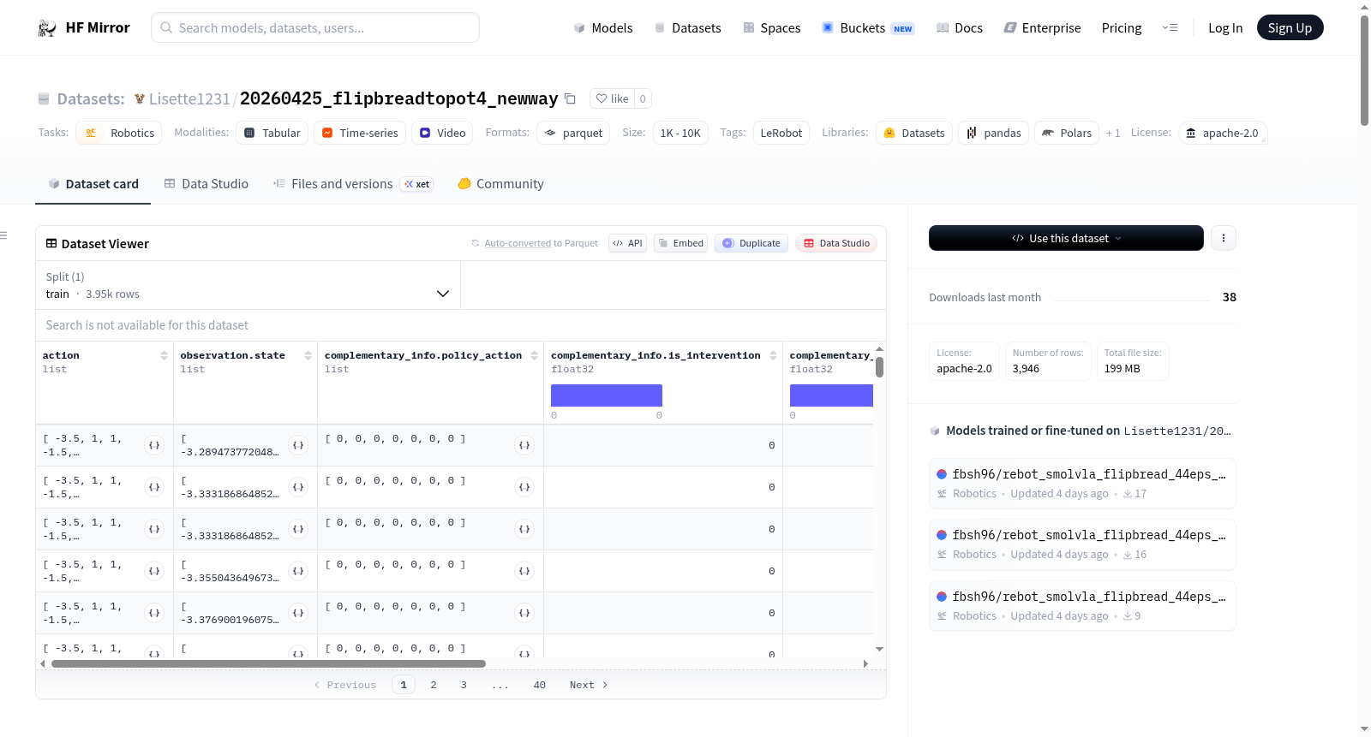The image size is (1371, 737).
Task: Open the Data Studio tab
Action: [x=207, y=184]
